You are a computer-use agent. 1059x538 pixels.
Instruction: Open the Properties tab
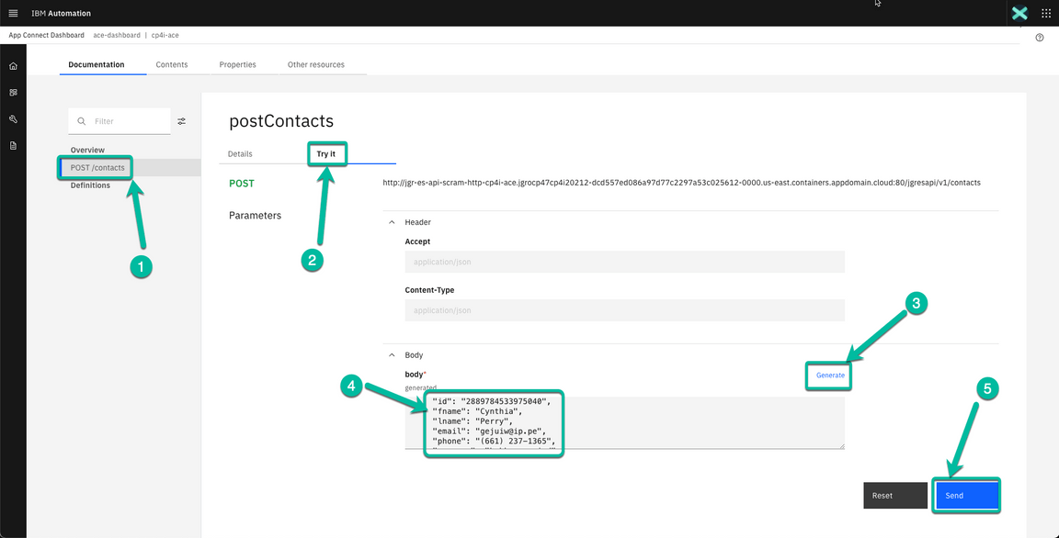(x=237, y=64)
